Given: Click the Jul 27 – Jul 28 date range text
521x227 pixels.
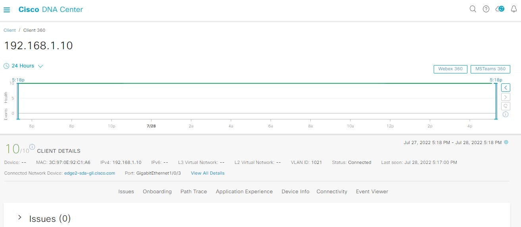Looking at the screenshot, I should 453,142.
